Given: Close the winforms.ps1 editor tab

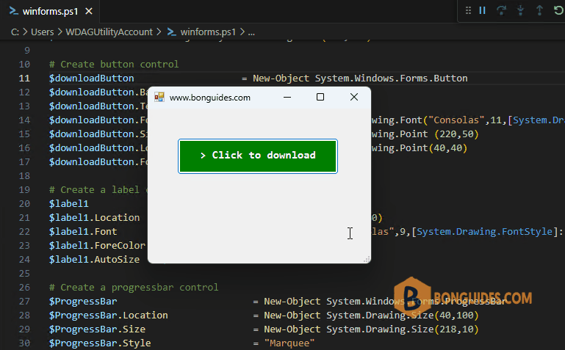Looking at the screenshot, I should coord(89,12).
